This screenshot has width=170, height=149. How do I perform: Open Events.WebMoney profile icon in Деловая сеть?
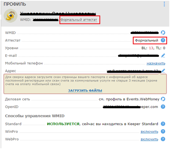[163, 99]
